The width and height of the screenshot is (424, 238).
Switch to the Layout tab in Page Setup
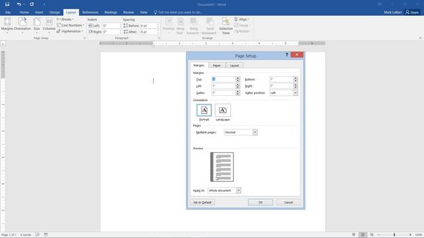[x=234, y=65]
